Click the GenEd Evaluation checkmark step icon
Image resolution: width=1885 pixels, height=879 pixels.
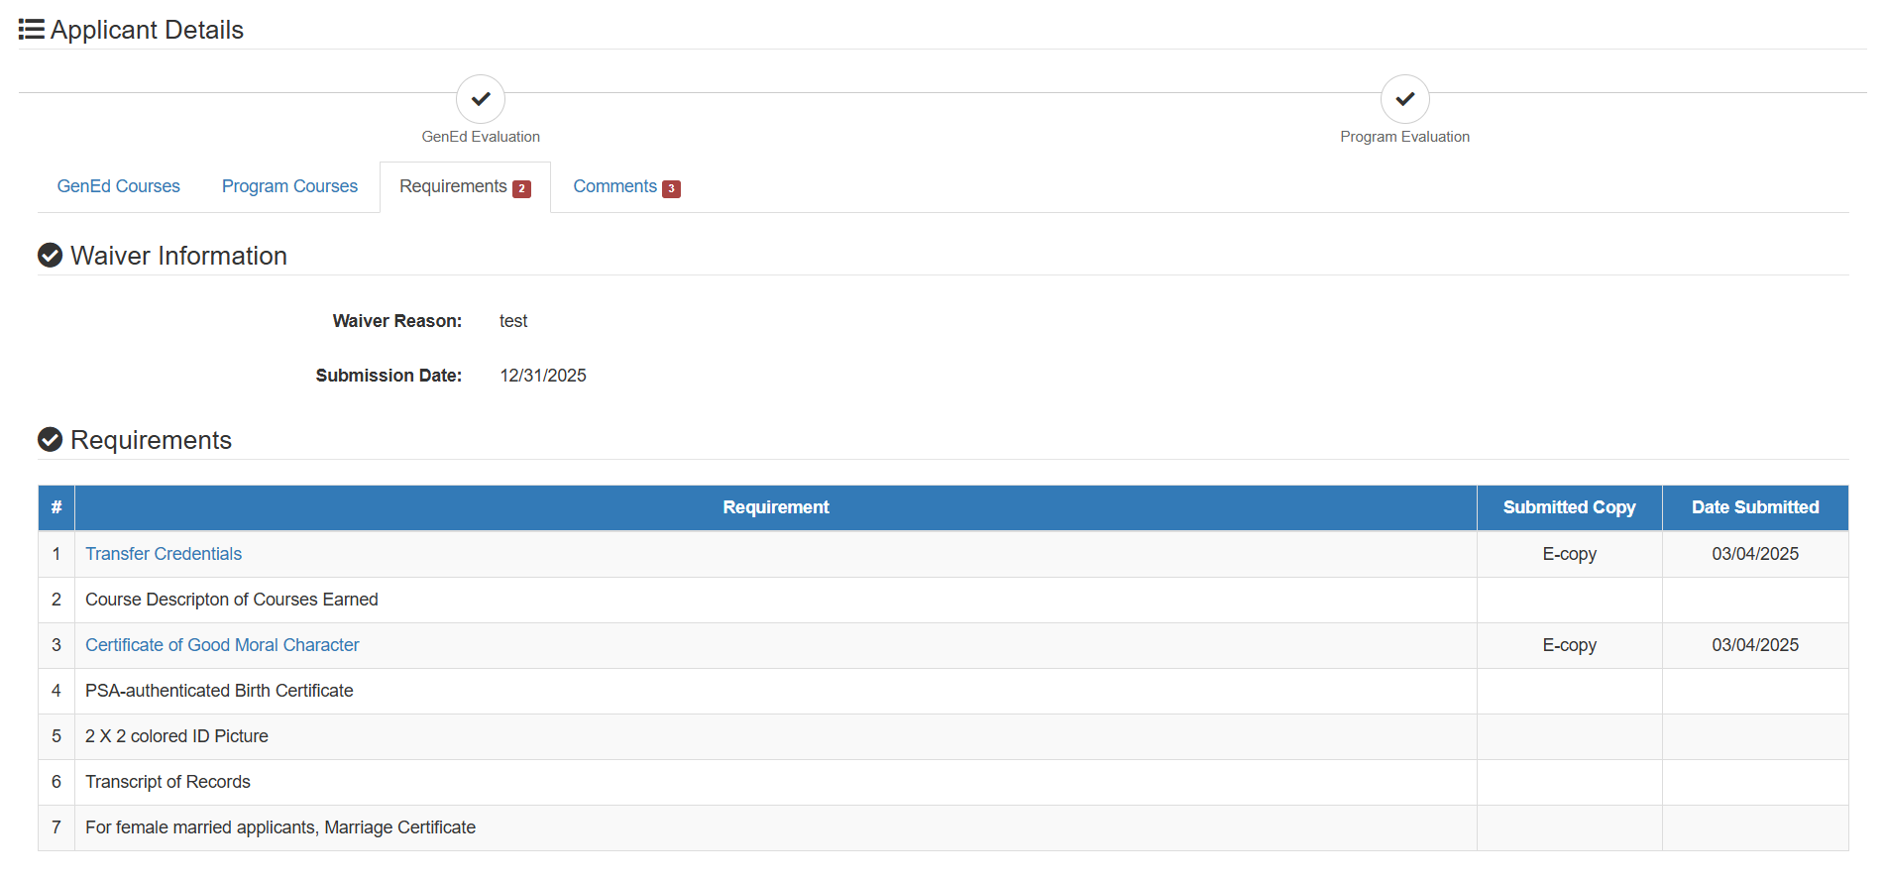click(x=481, y=99)
